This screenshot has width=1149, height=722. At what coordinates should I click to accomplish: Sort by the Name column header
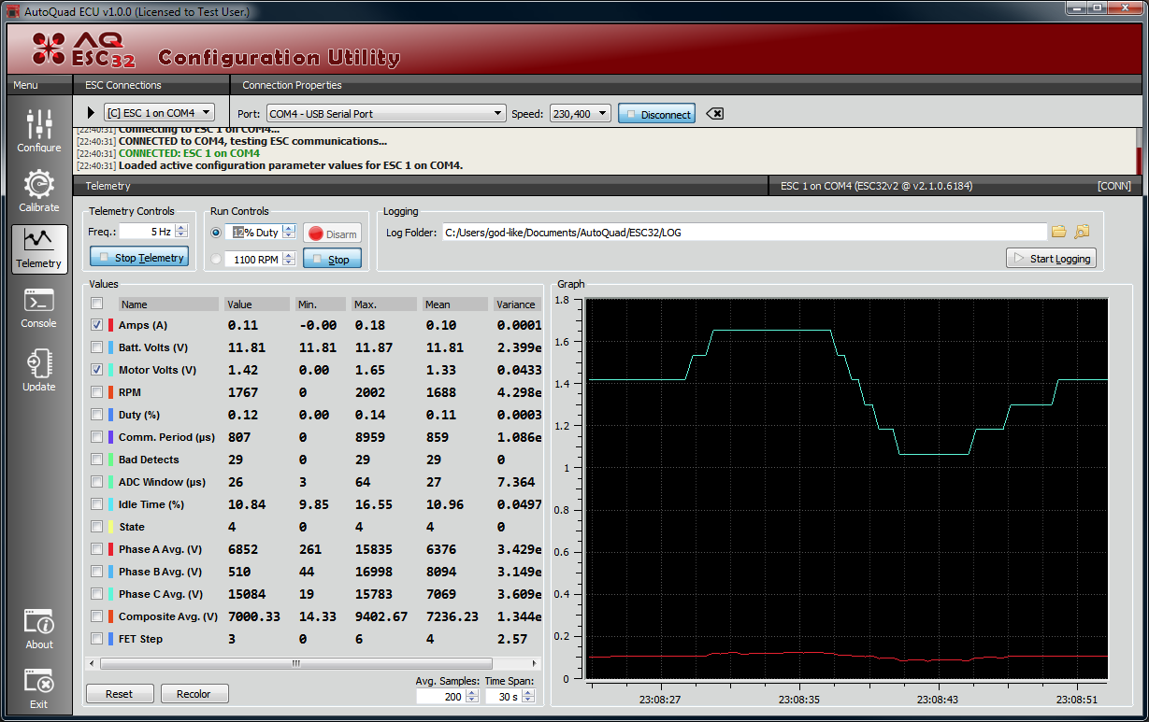click(169, 304)
